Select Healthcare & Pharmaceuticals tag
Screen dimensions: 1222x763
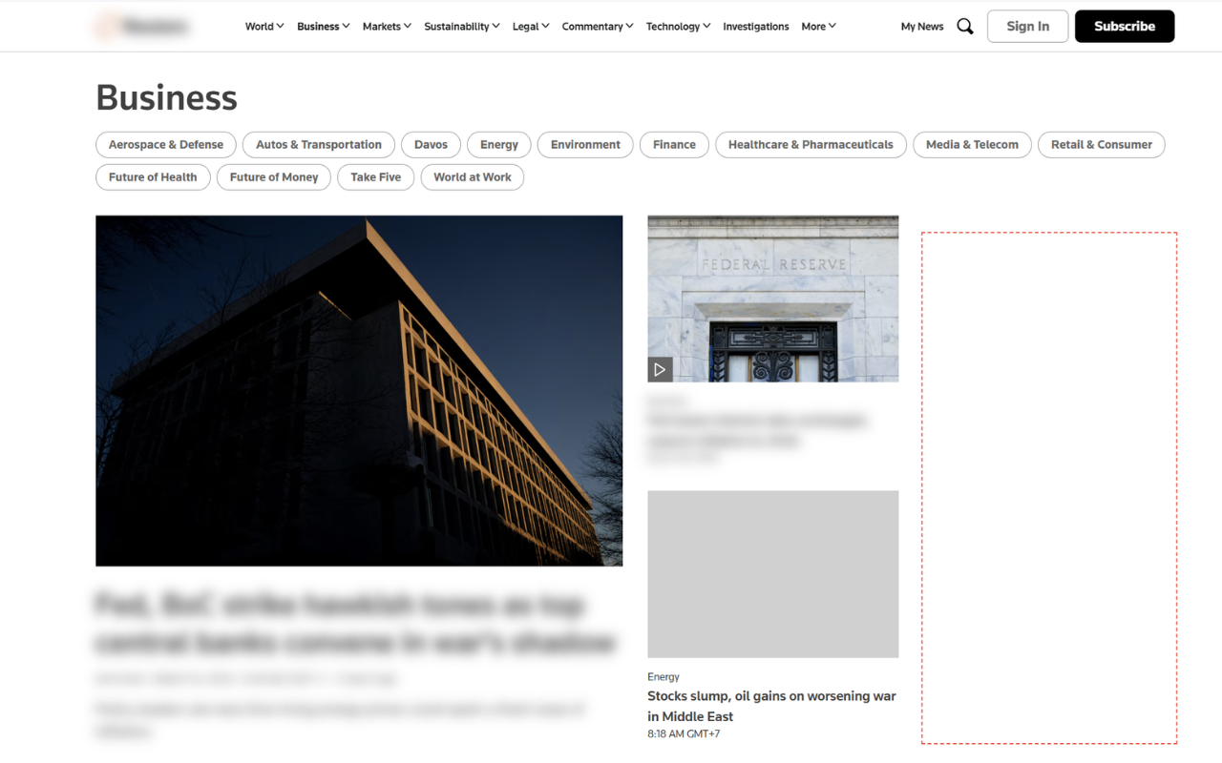click(x=811, y=145)
